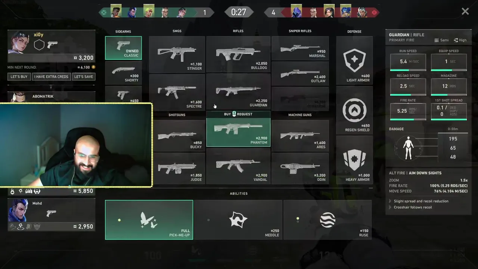Click the Run Speed stat box
478x269 pixels.
click(x=408, y=62)
